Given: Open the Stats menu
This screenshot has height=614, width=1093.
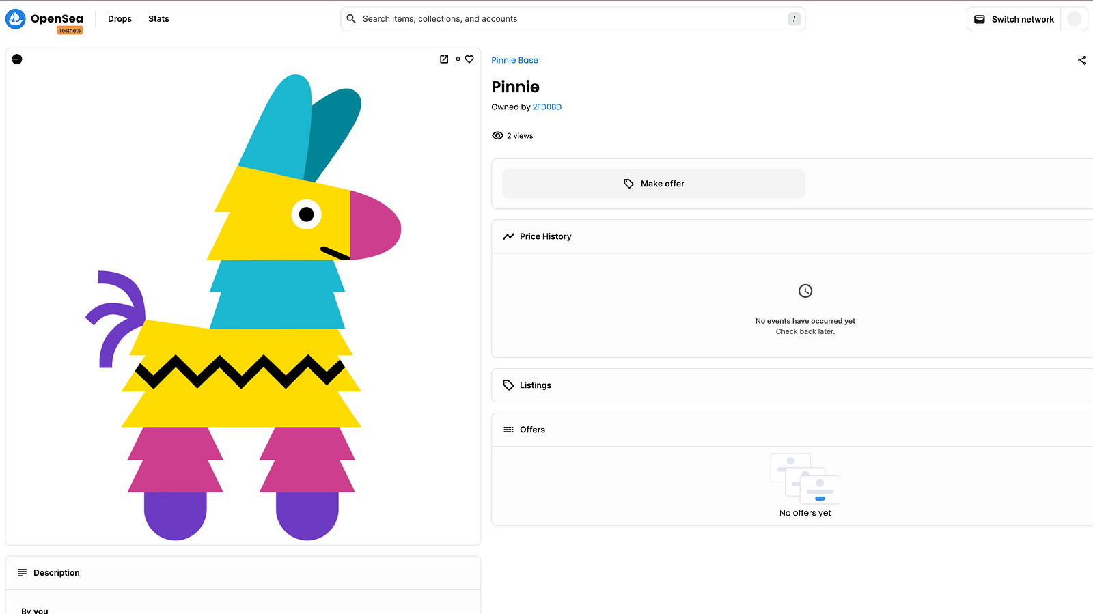Looking at the screenshot, I should (x=158, y=19).
